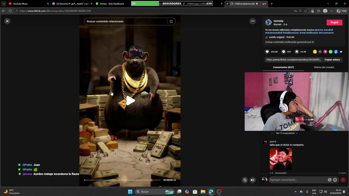Open the three-dots more options menu beside video
Image resolution: width=349 pixels, height=196 pixels.
[253, 21]
